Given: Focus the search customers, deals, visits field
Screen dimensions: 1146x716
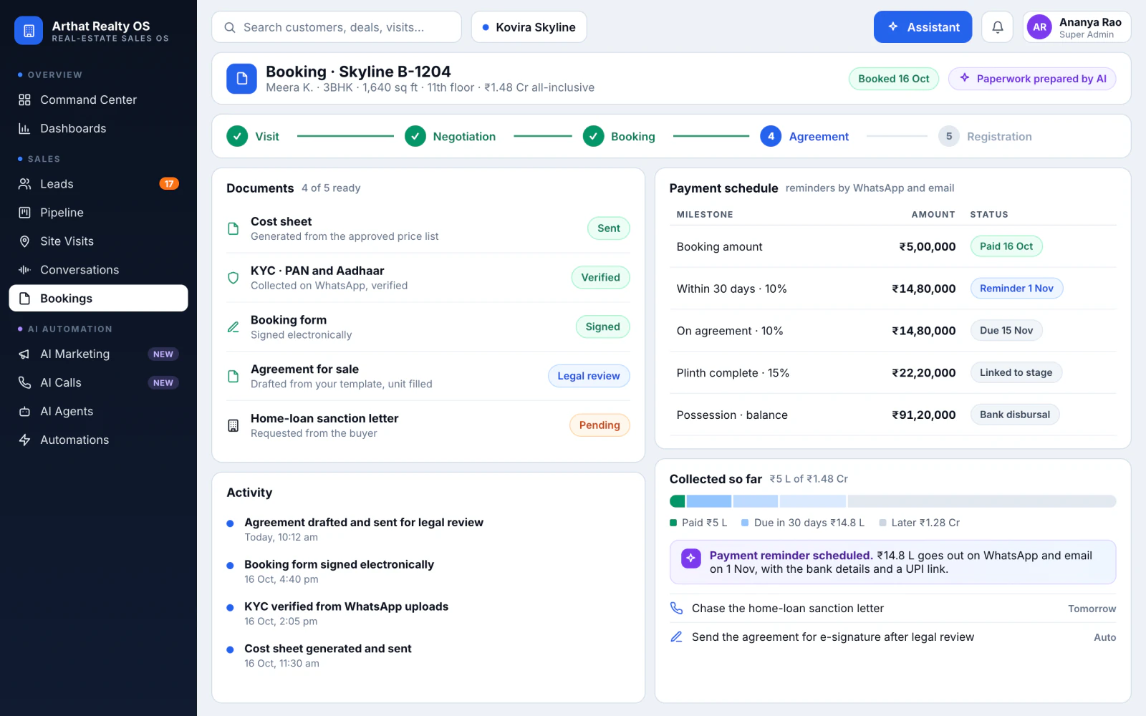Looking at the screenshot, I should click(x=337, y=27).
